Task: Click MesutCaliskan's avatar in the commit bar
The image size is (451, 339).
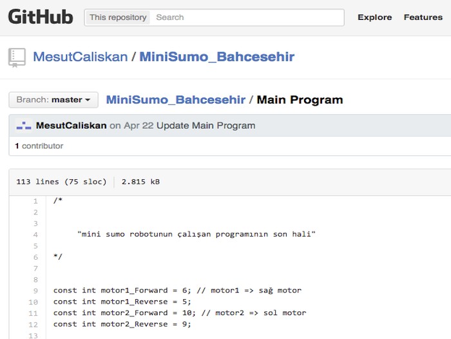Action: point(24,126)
